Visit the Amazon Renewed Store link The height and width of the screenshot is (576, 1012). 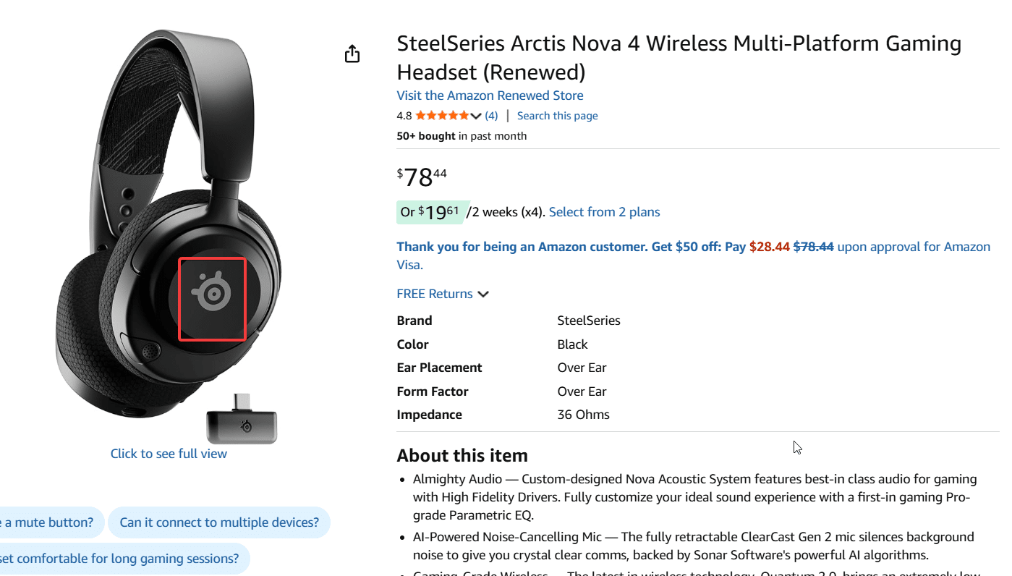point(490,96)
